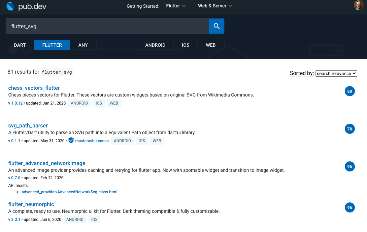Image resolution: width=367 pixels, height=232 pixels.
Task: Open your profile avatar menu
Action: pos(359,6)
